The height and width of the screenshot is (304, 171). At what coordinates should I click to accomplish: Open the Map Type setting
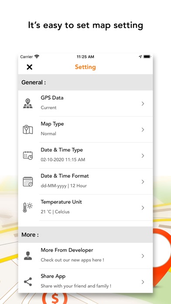point(85,130)
